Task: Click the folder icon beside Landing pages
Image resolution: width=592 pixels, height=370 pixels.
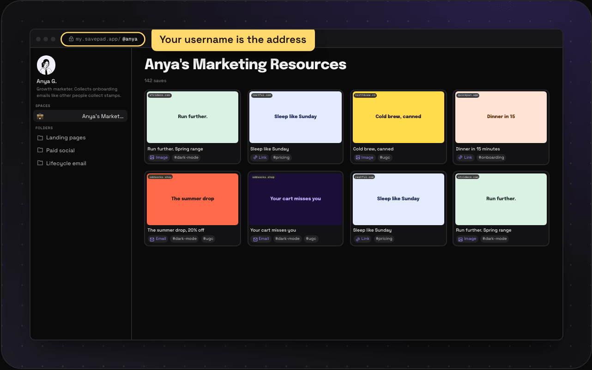Action: (x=40, y=137)
